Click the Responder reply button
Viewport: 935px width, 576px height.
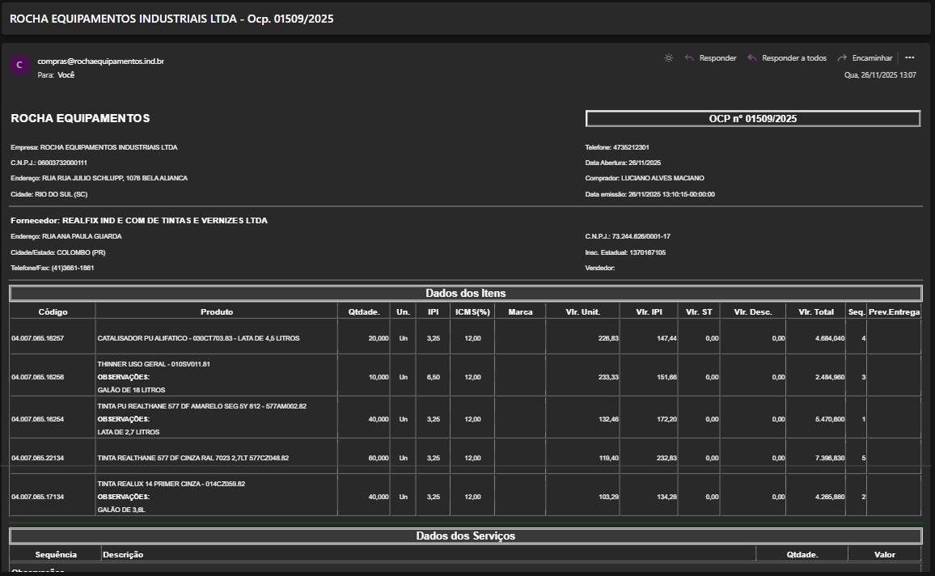tap(711, 58)
